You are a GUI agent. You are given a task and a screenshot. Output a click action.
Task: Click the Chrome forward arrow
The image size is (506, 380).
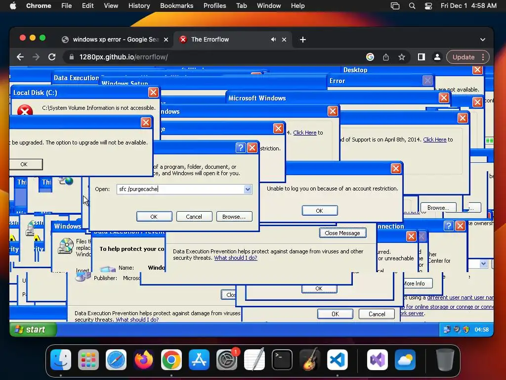(x=36, y=57)
